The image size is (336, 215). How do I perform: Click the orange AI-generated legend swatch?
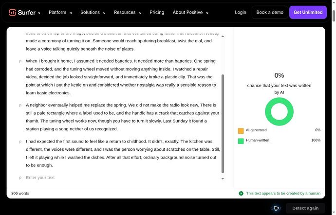coord(241,131)
